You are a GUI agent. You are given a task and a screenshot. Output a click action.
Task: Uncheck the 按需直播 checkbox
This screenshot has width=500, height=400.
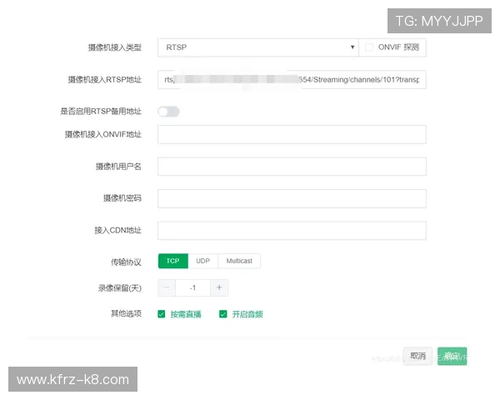point(162,314)
